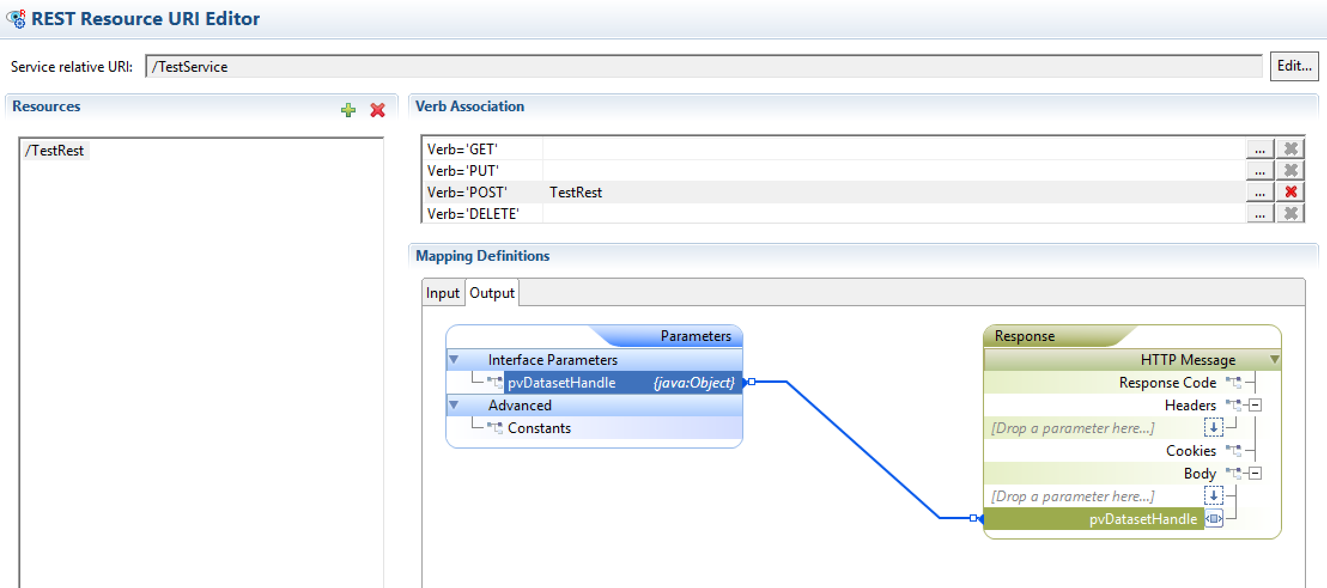The height and width of the screenshot is (588, 1327).
Task: Click the Body drop-parameter arrow icon
Action: (x=1213, y=496)
